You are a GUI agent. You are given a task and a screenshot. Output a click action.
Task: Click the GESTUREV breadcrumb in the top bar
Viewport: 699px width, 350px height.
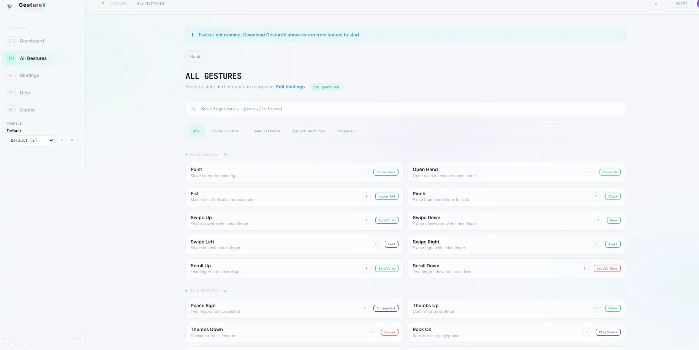(119, 3)
